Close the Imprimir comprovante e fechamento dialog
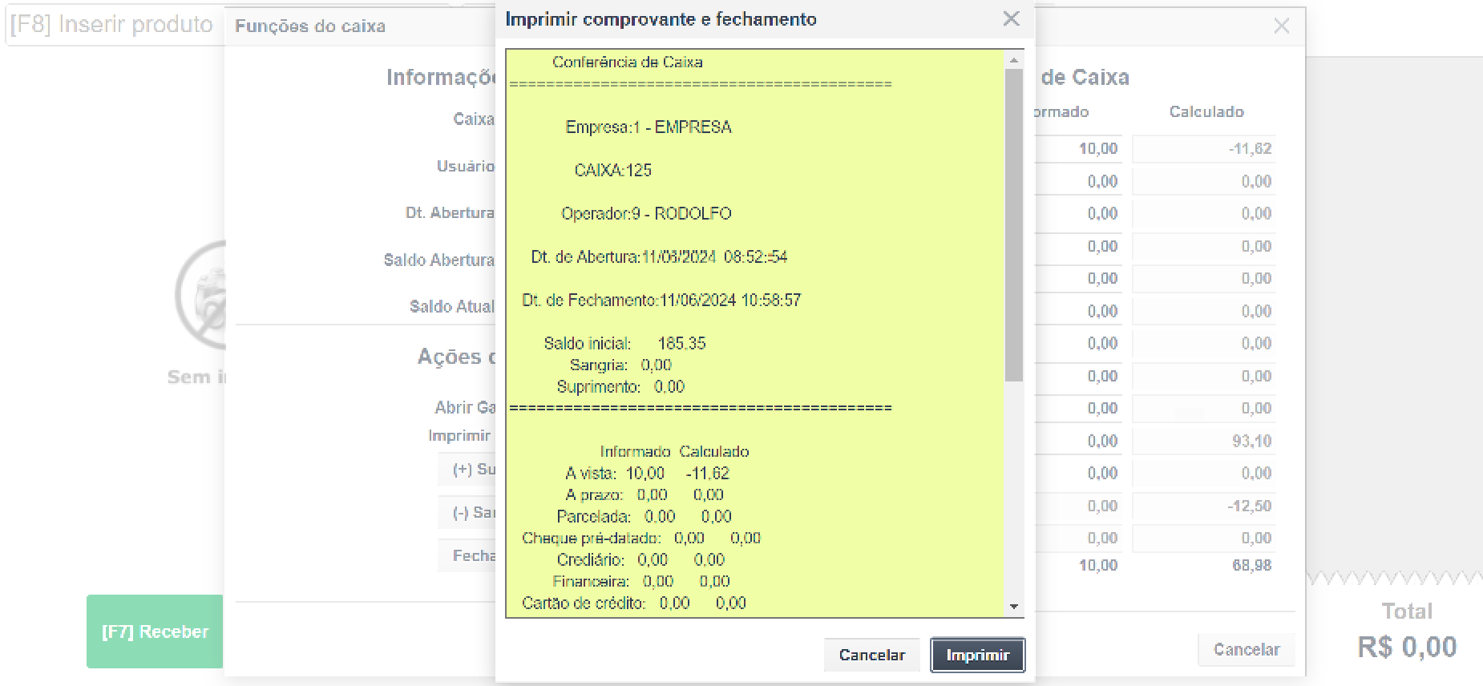 (1012, 18)
